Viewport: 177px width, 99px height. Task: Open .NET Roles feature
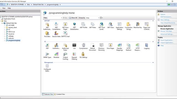tap(92, 25)
